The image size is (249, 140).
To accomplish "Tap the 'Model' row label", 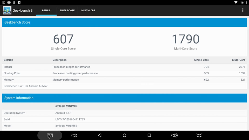I will pos(8,126).
